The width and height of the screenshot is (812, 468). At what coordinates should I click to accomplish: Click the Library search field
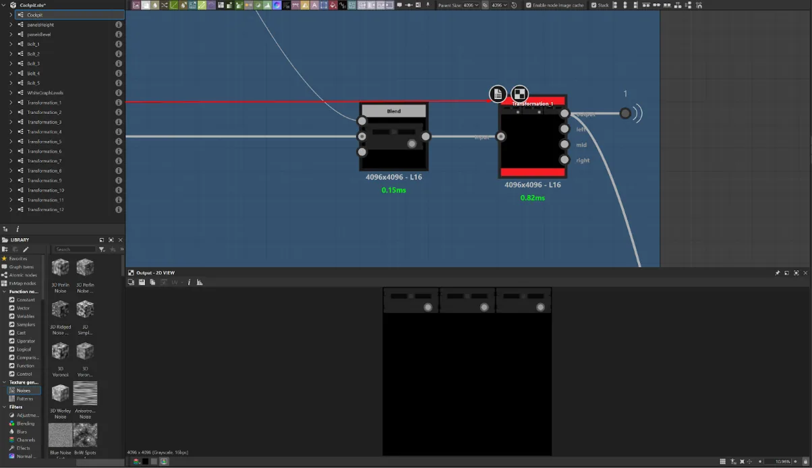coord(75,250)
